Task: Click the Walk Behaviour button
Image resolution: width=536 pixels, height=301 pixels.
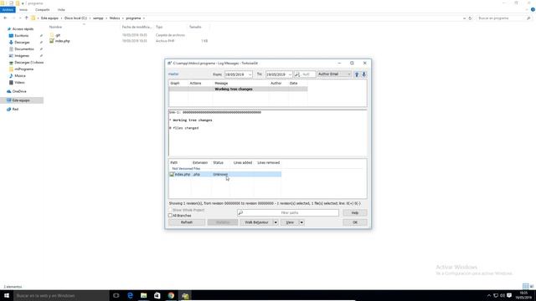Action: pos(257,222)
